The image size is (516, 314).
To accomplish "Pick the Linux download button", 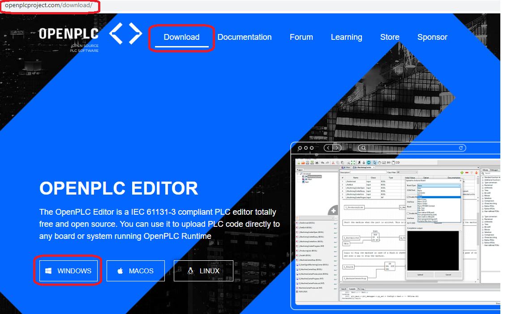I will point(203,271).
